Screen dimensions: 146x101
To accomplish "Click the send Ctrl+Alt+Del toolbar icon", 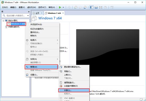I will coord(69,7).
